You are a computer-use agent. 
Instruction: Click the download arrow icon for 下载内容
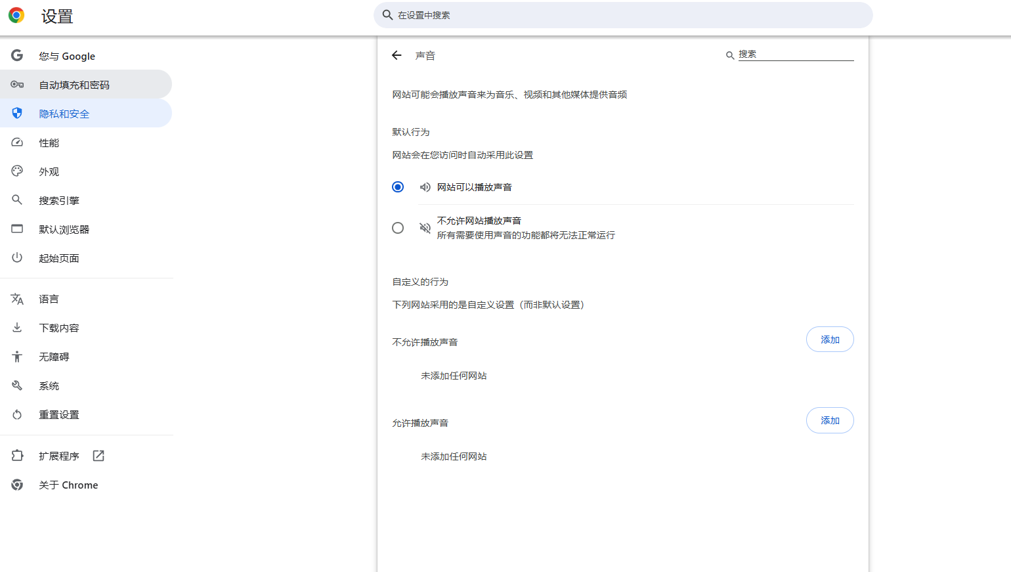point(17,327)
